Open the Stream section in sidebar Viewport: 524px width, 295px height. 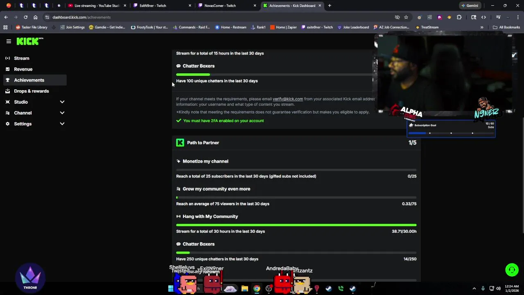22,58
